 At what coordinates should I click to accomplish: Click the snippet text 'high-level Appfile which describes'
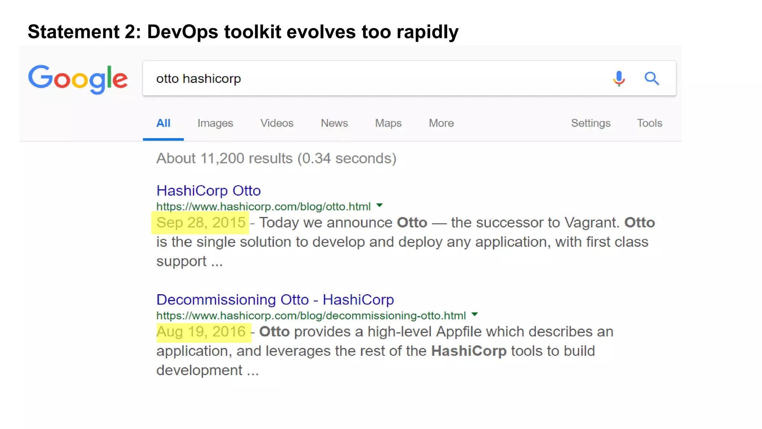pos(479,332)
